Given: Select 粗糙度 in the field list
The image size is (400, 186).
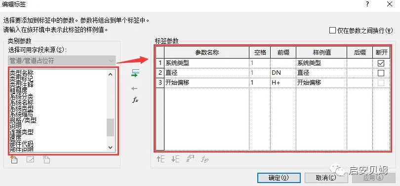Looking at the screenshot, I should pos(19,91).
